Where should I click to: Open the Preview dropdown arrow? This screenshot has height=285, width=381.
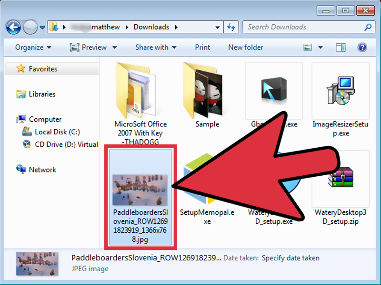(114, 47)
